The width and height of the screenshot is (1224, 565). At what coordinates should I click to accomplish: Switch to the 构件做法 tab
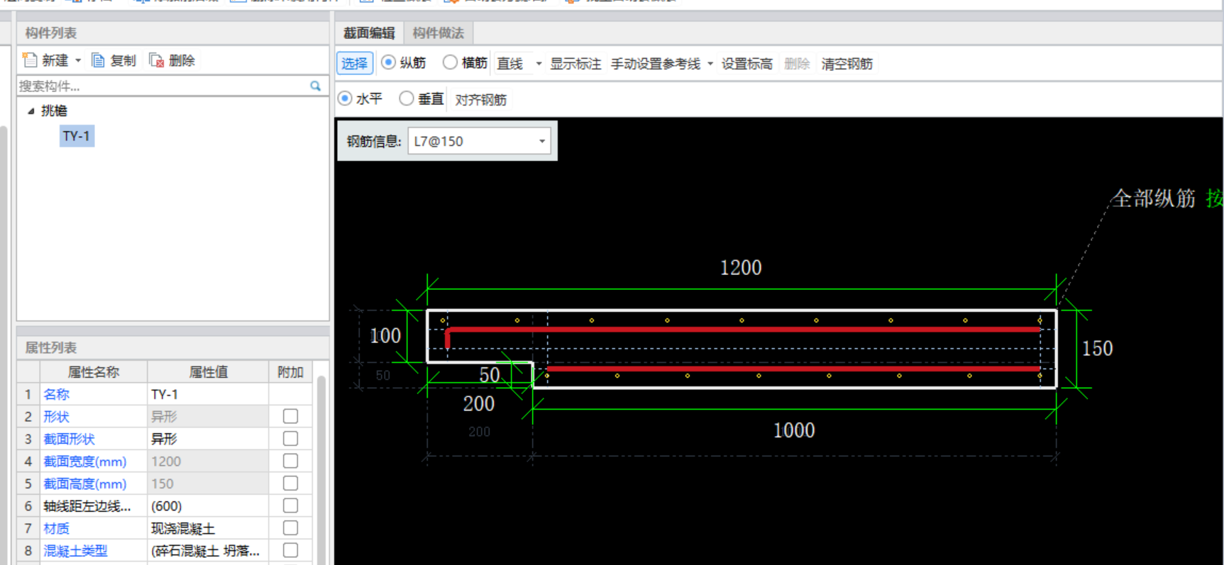click(x=438, y=33)
